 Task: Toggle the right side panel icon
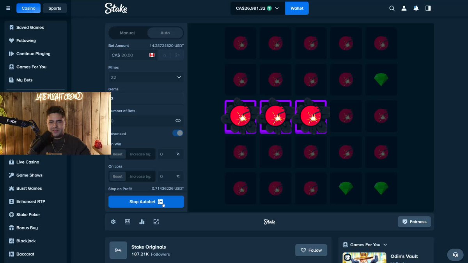click(428, 8)
